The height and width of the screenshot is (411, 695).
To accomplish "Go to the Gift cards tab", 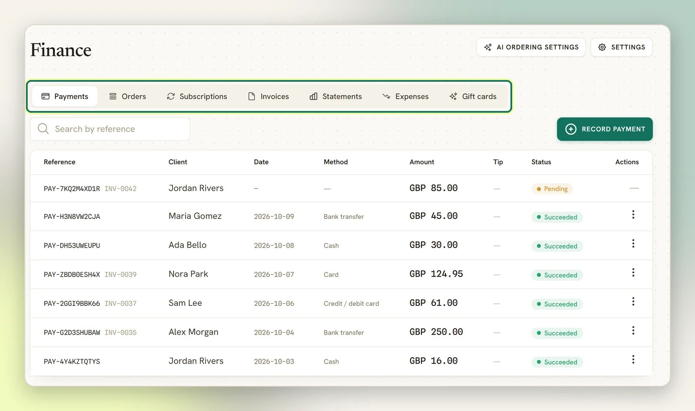I will pos(473,96).
